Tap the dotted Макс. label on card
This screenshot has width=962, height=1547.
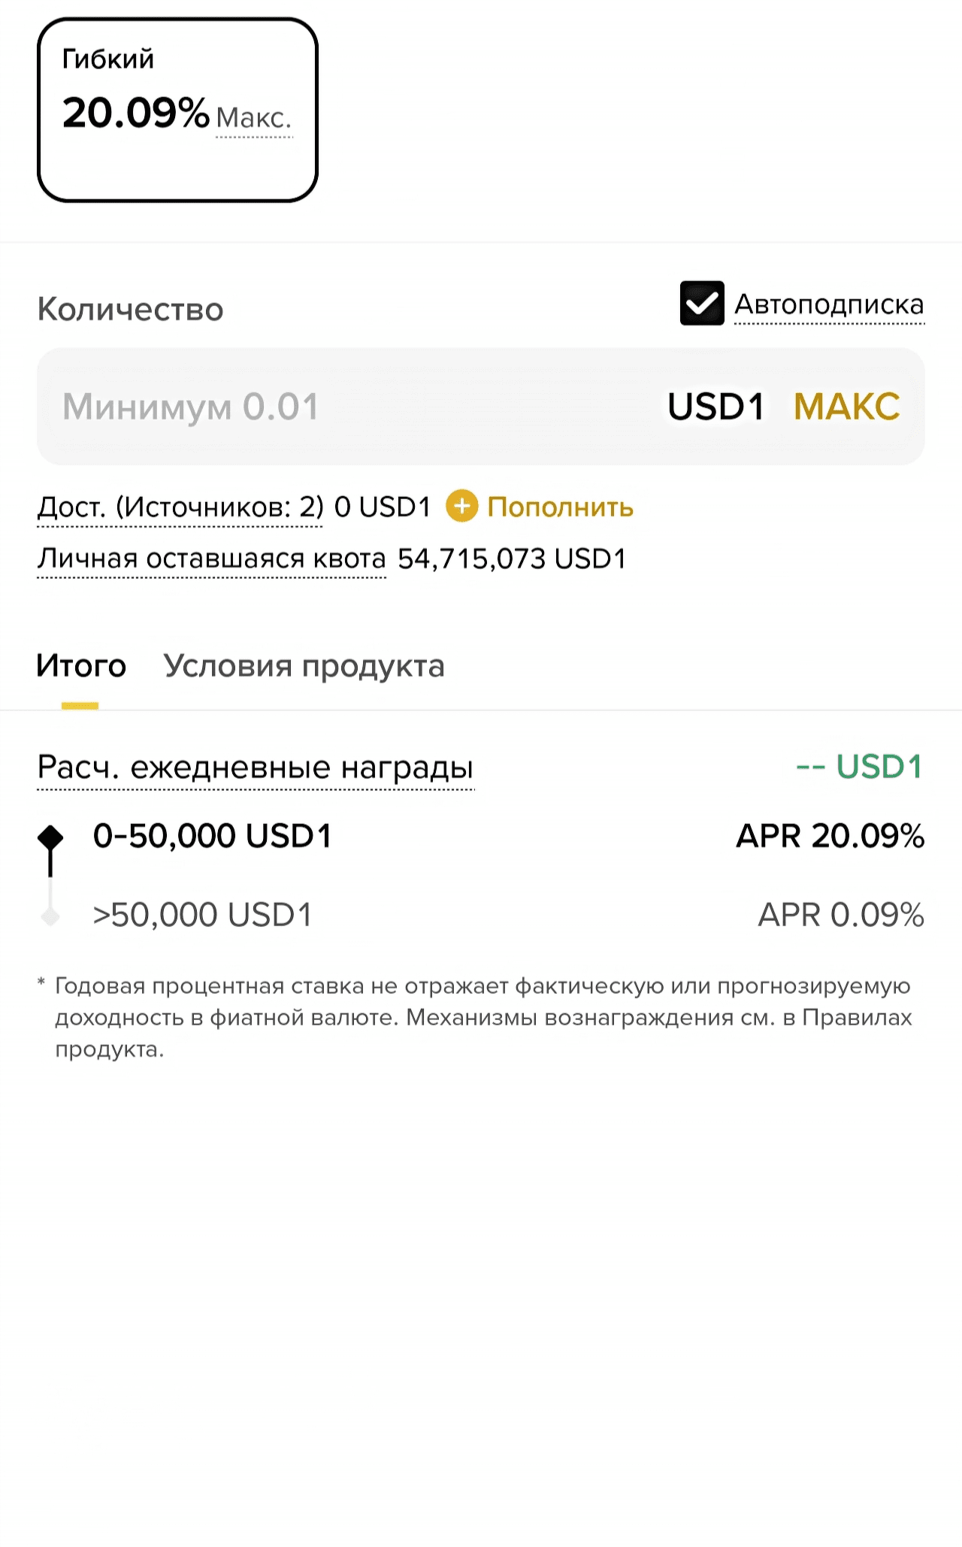coord(253,119)
